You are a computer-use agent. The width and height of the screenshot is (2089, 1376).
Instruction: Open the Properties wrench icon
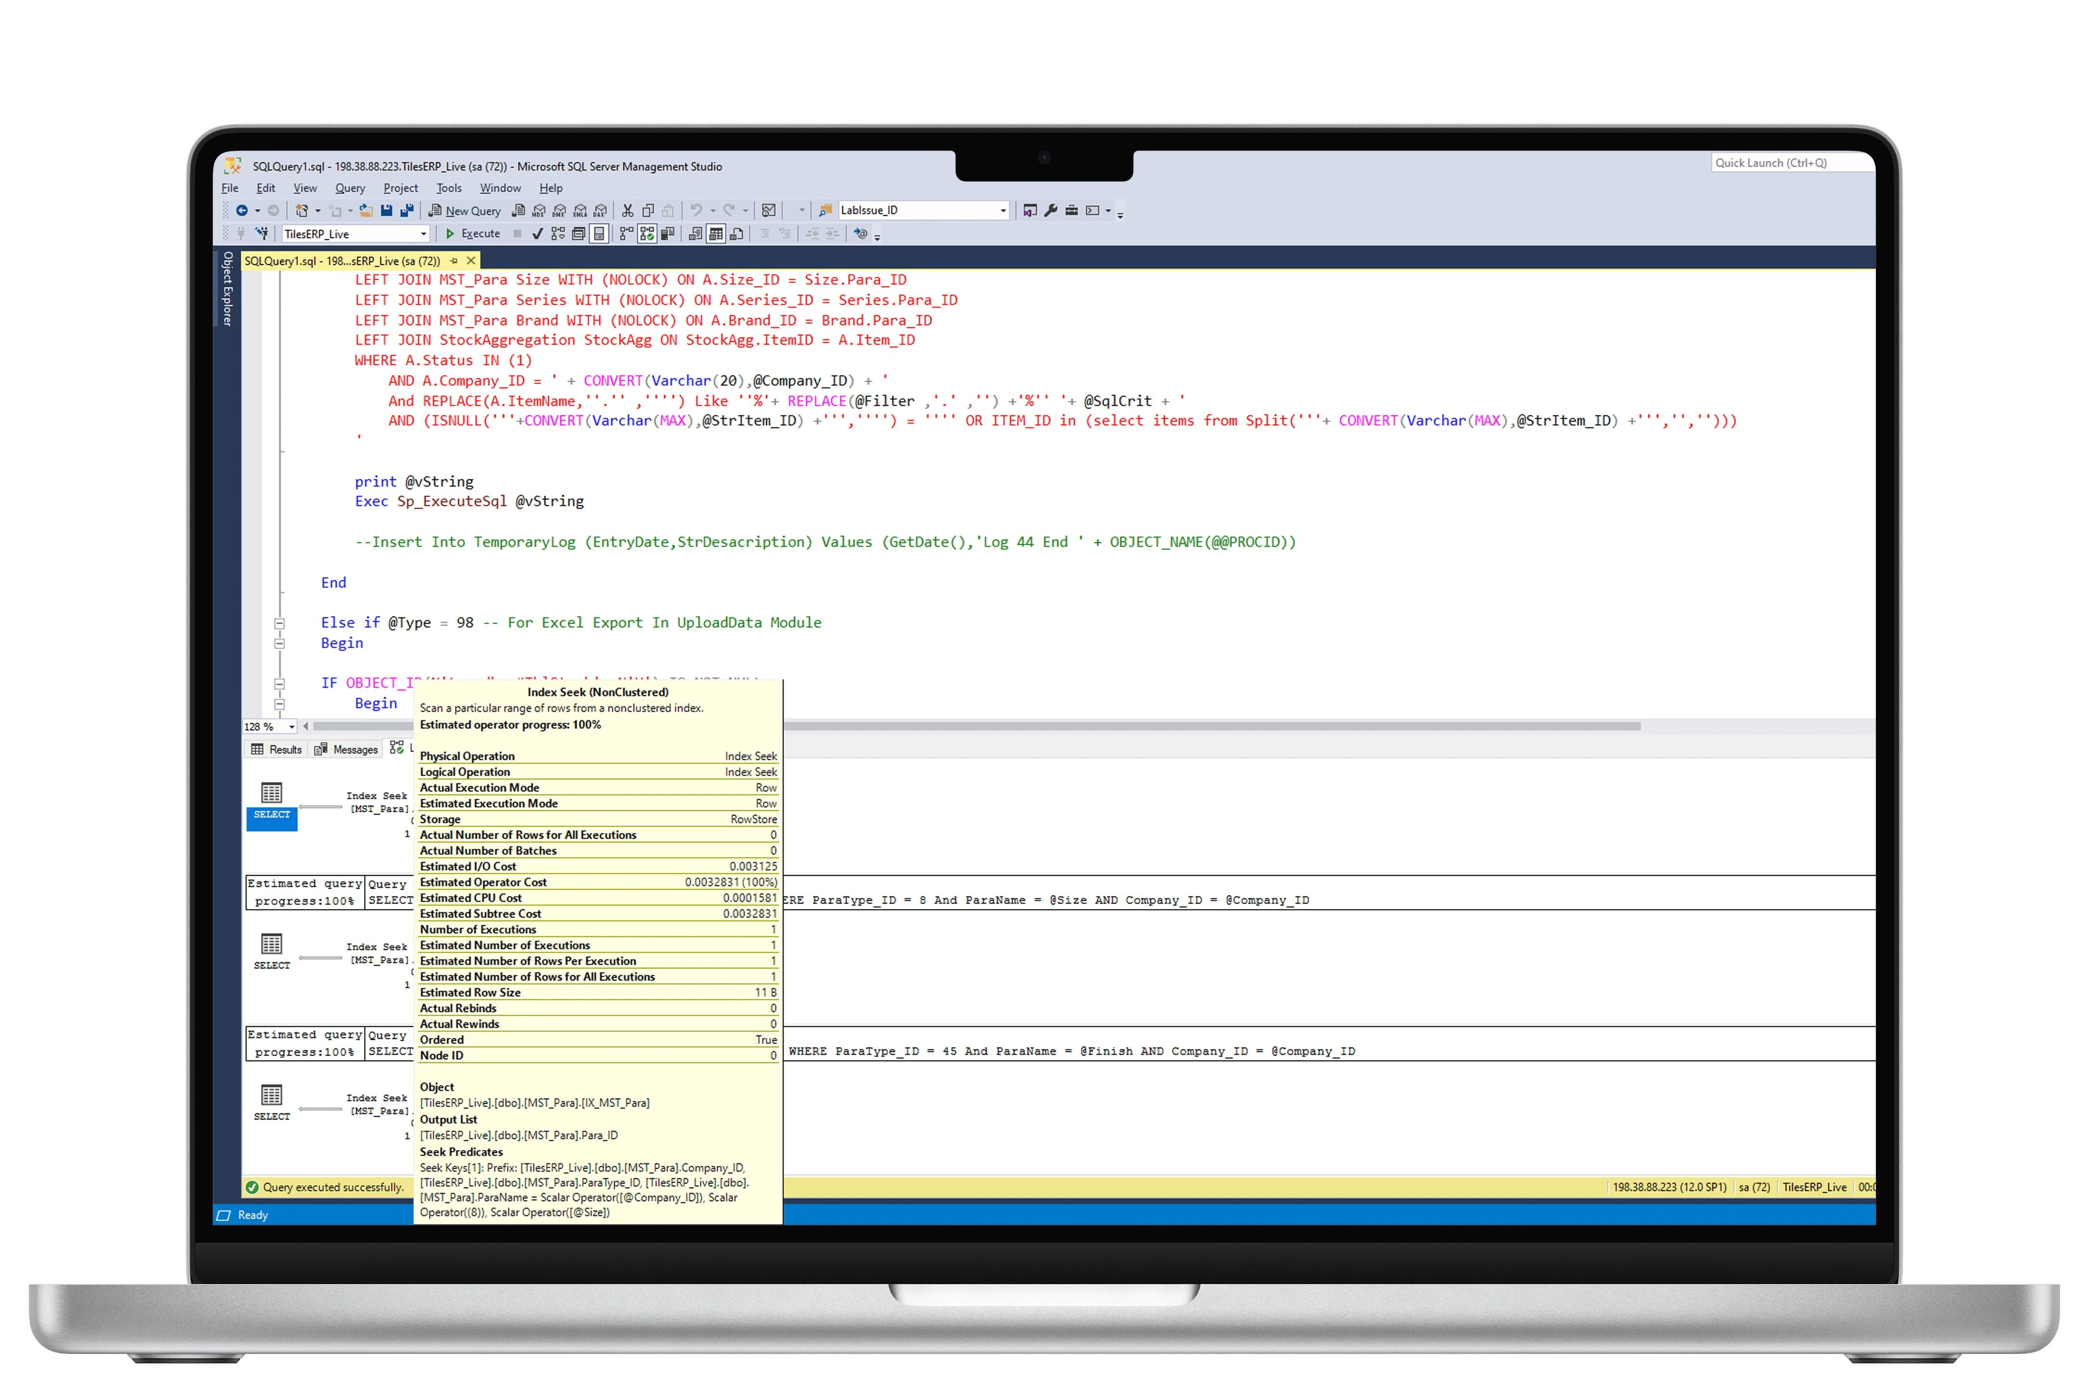1051,211
